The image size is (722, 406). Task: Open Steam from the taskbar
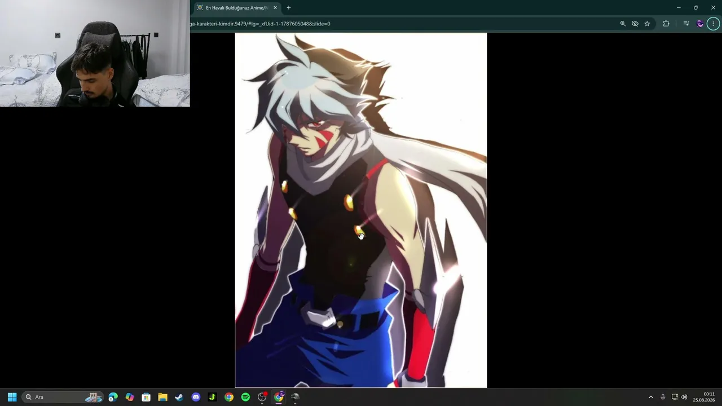click(179, 397)
